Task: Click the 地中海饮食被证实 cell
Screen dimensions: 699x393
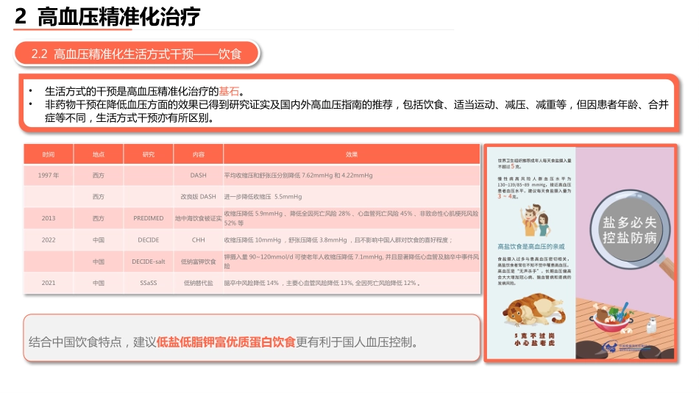Action: coord(199,218)
